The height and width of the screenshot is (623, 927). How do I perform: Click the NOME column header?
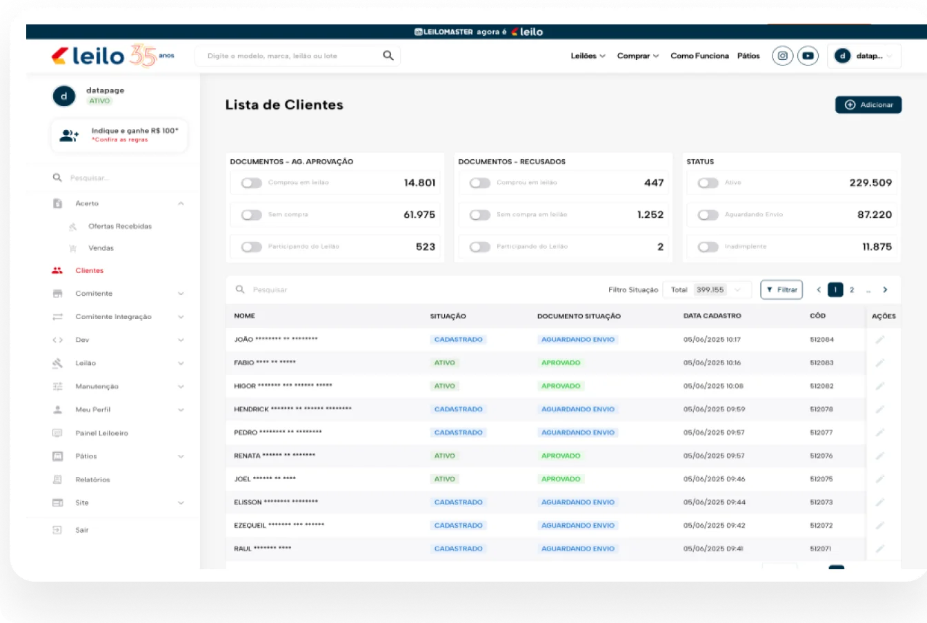tap(244, 316)
